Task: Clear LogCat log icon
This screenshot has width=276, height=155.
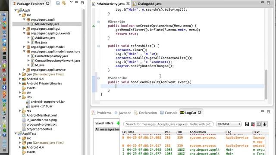Action: 253,124
